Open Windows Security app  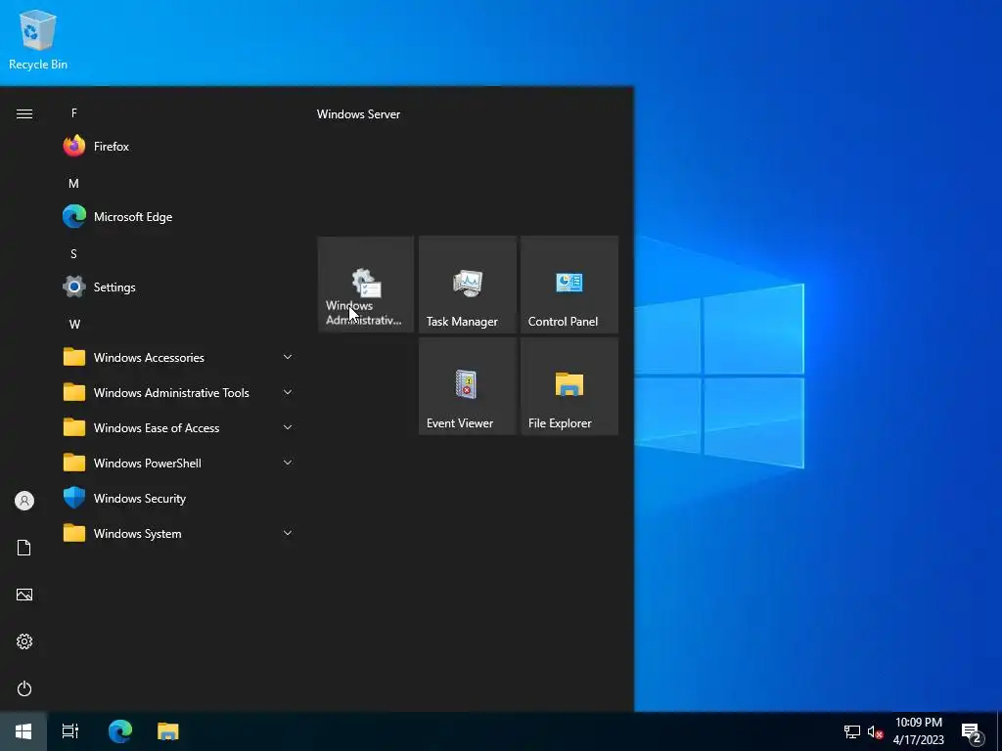(x=179, y=498)
